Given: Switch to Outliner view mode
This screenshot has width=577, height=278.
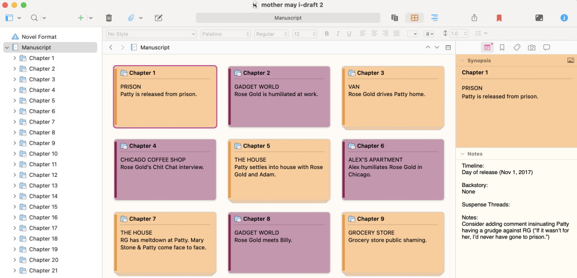Looking at the screenshot, I should coord(434,17).
